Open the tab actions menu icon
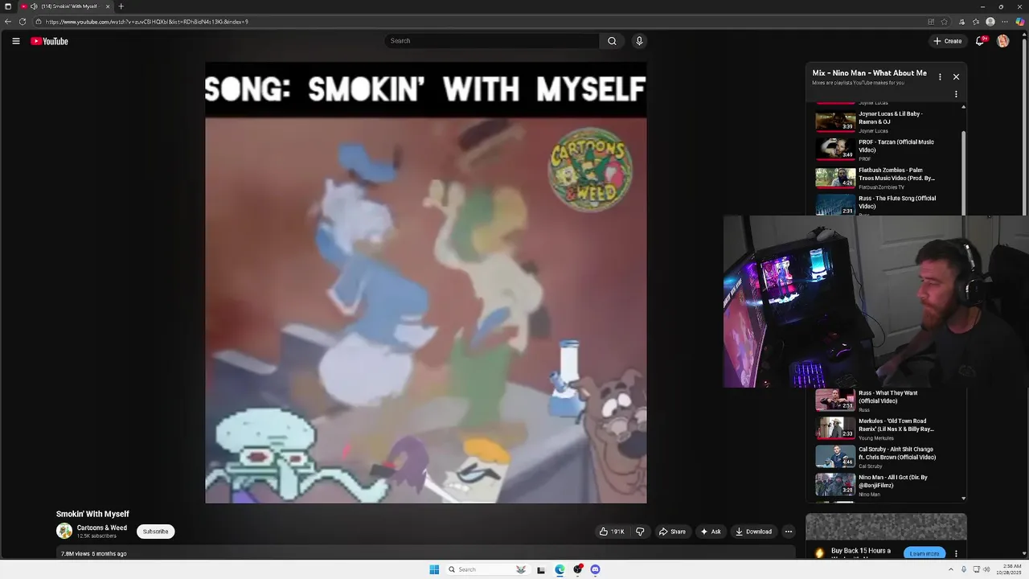 click(8, 6)
